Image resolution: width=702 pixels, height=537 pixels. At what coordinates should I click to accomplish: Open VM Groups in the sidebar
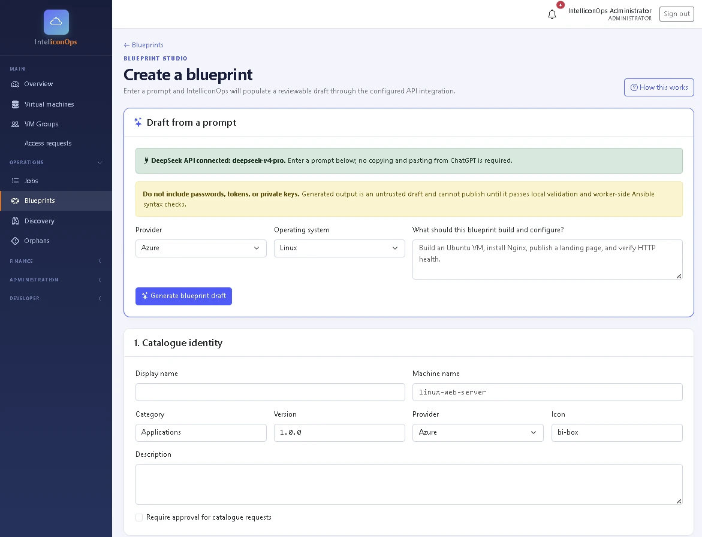pyautogui.click(x=56, y=125)
